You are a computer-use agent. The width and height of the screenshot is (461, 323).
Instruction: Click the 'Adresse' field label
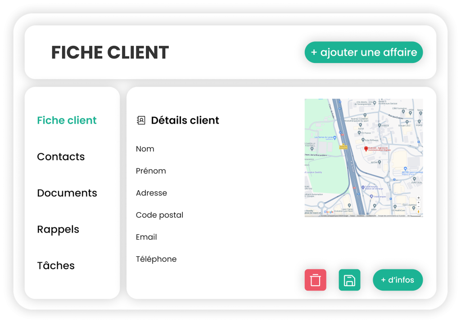point(151,193)
